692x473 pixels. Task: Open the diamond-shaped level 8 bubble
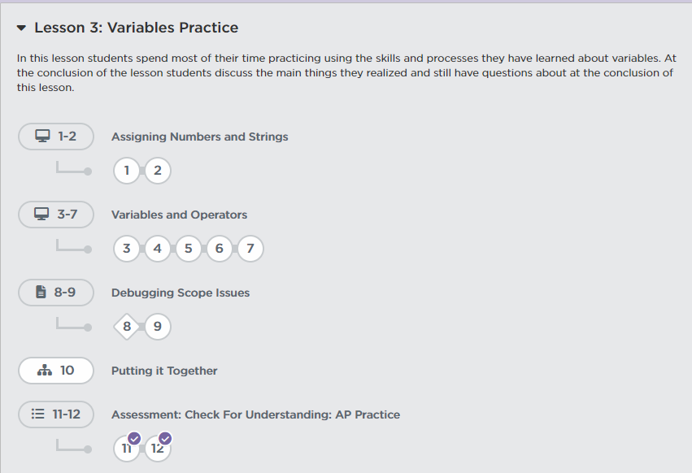click(x=127, y=327)
